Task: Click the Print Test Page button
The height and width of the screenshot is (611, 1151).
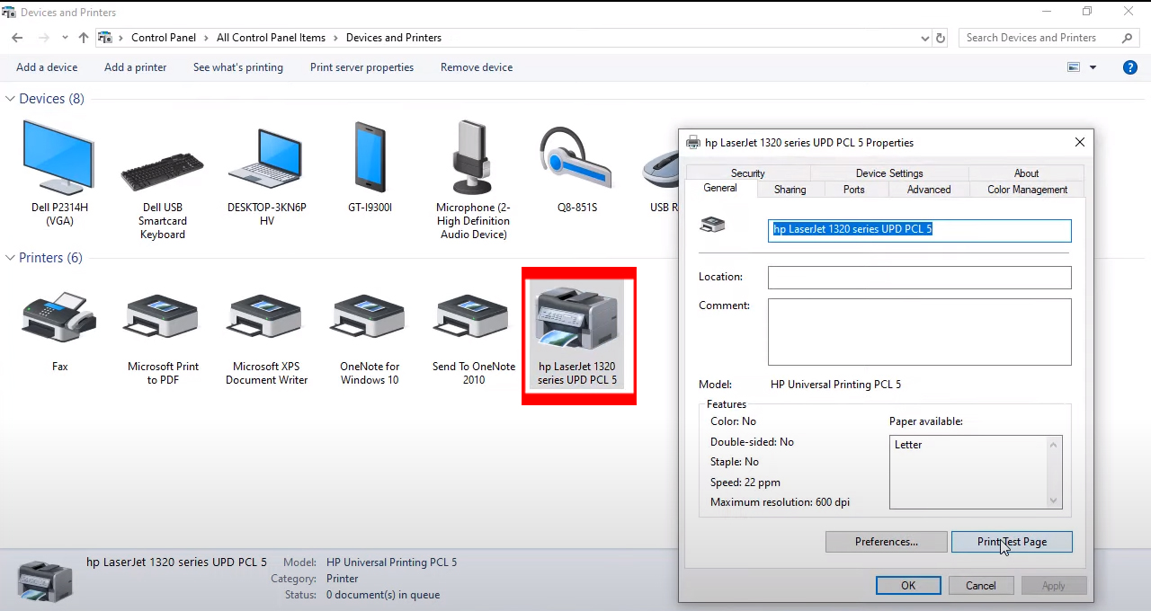Action: tap(1012, 542)
